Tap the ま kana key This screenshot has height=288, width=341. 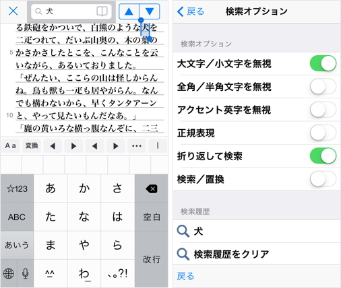51,245
